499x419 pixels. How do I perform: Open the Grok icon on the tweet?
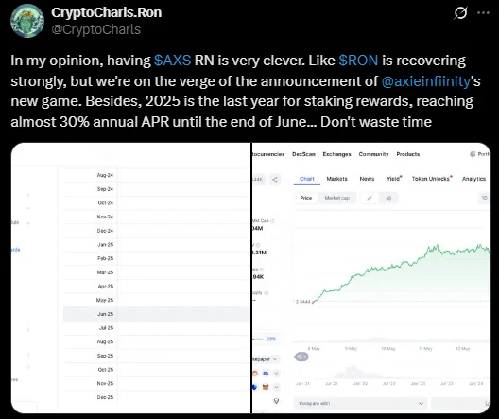(x=460, y=13)
